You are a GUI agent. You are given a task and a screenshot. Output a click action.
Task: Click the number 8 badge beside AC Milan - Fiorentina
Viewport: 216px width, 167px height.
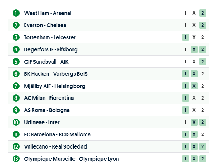click(x=16, y=98)
